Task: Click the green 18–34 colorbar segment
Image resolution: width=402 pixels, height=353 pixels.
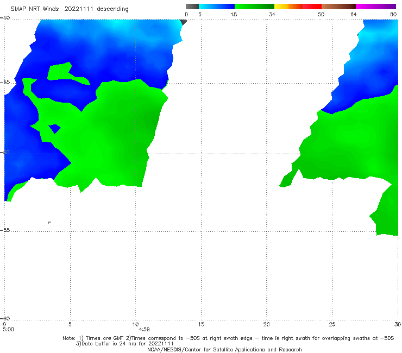Action: tap(254, 7)
